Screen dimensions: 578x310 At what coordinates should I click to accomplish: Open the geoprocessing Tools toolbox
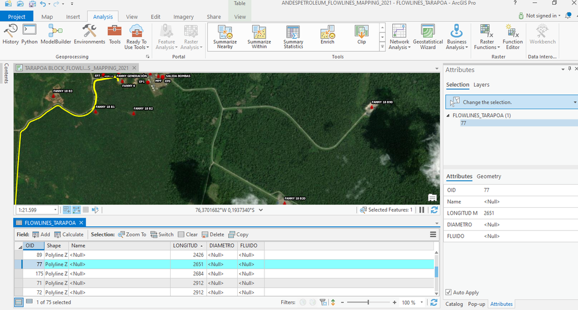tap(115, 34)
